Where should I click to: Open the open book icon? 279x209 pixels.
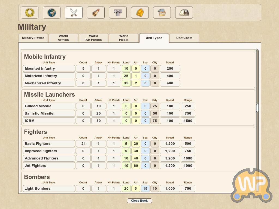[x=184, y=13]
